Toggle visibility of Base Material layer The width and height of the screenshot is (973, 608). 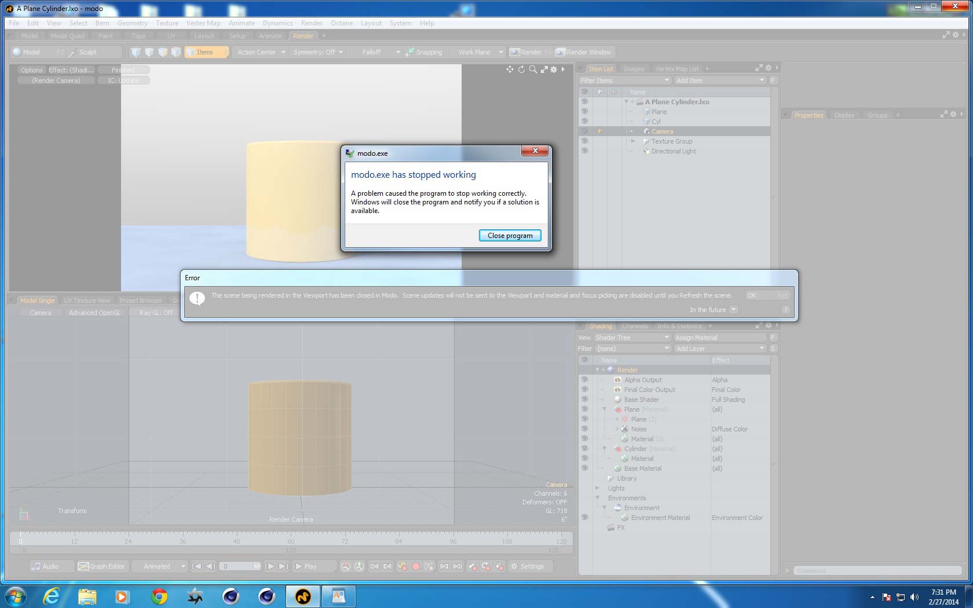pos(584,468)
